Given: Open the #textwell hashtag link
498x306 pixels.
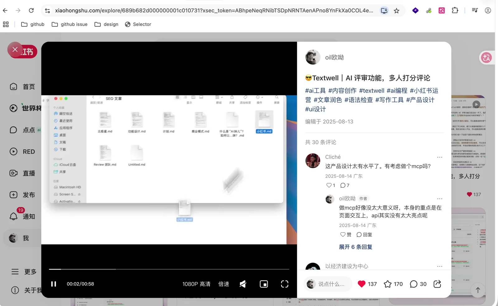Looking at the screenshot, I should click(x=372, y=91).
